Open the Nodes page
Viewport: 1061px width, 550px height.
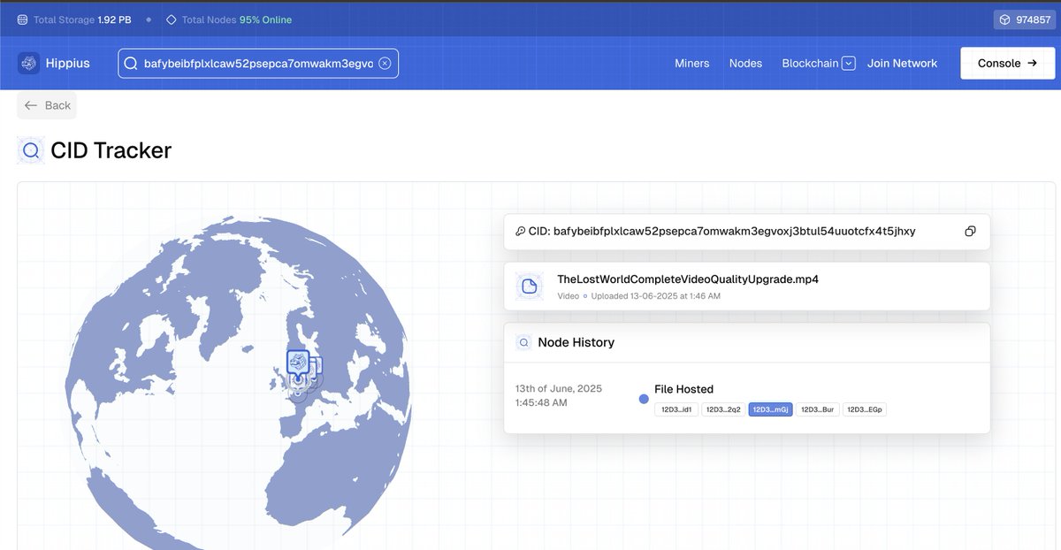coord(745,64)
